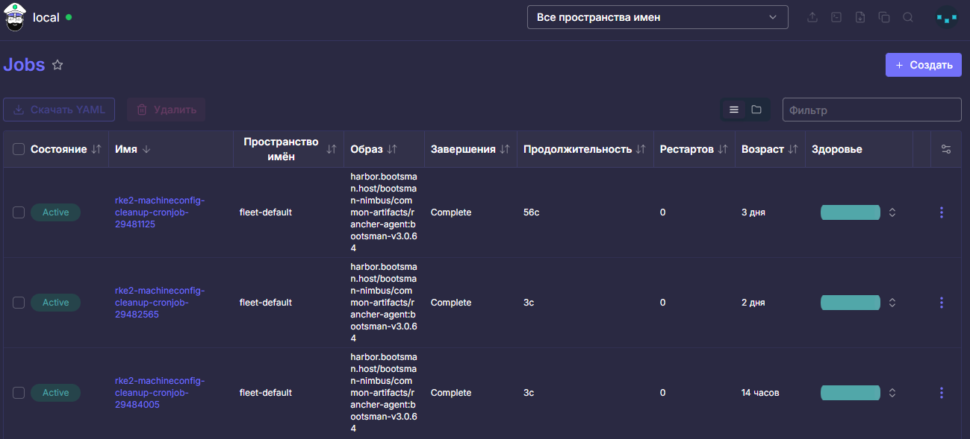
Task: Open the kubectl shell icon
Action: pos(836,17)
